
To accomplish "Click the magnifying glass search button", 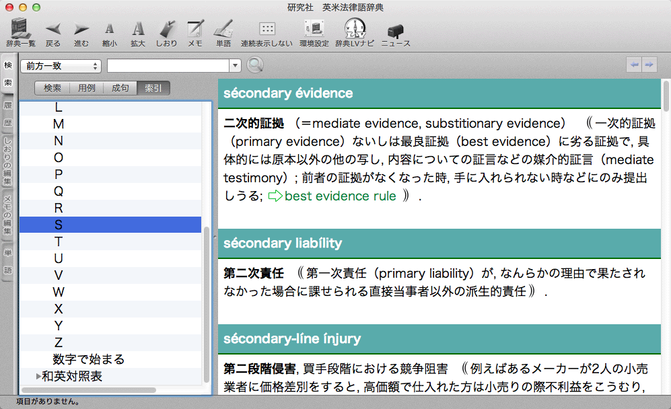I will (x=254, y=65).
